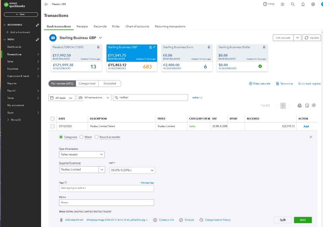This screenshot has width=323, height=227.
Task: Click the QuickBooks logo
Action: pos(15,5)
